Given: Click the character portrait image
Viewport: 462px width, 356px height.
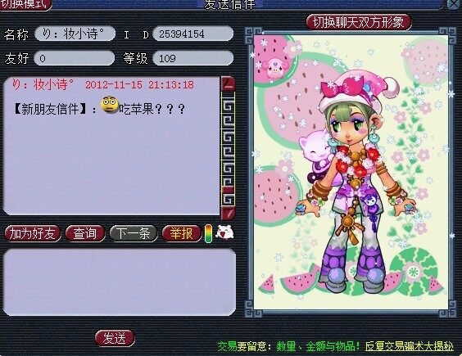Looking at the screenshot, I should click(x=351, y=172).
